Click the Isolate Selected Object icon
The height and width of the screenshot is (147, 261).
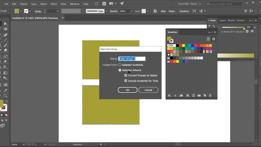tap(194, 11)
